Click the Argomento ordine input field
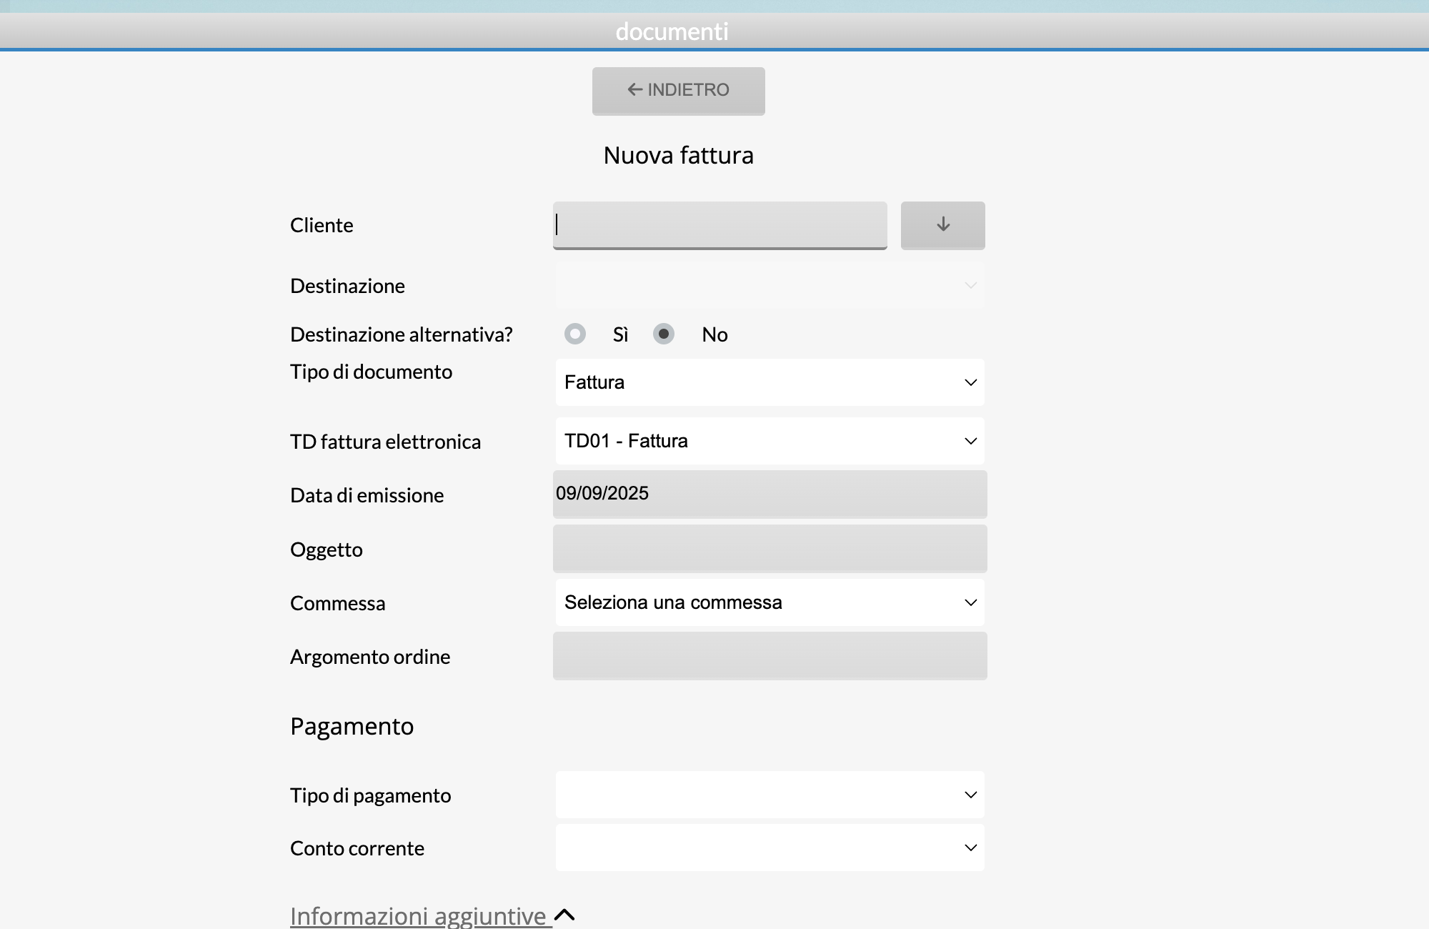 (x=769, y=656)
